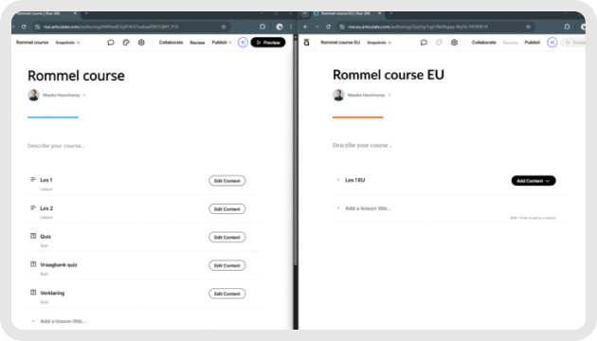Viewport: 597px width, 341px height.
Task: Open settings gear in Rommel course EU window
Action: [454, 43]
